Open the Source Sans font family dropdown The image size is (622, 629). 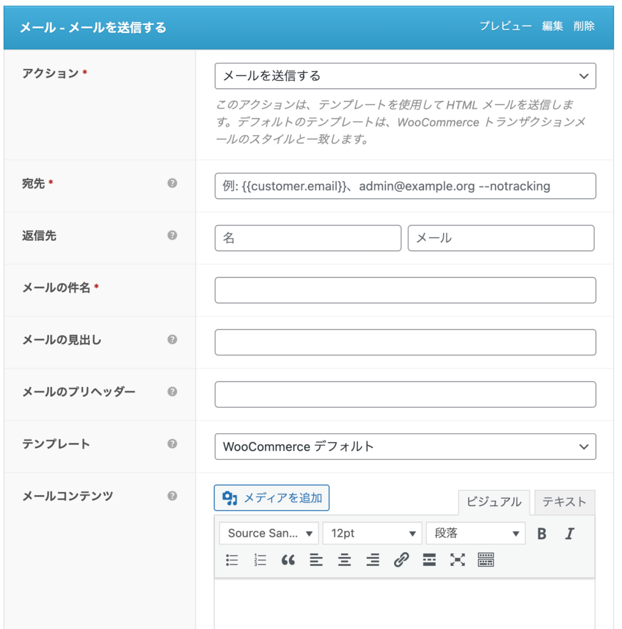[269, 533]
